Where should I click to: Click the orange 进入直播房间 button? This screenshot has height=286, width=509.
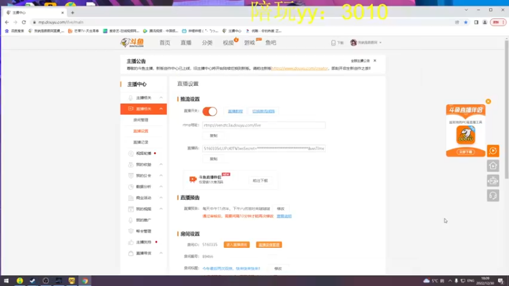point(237,245)
